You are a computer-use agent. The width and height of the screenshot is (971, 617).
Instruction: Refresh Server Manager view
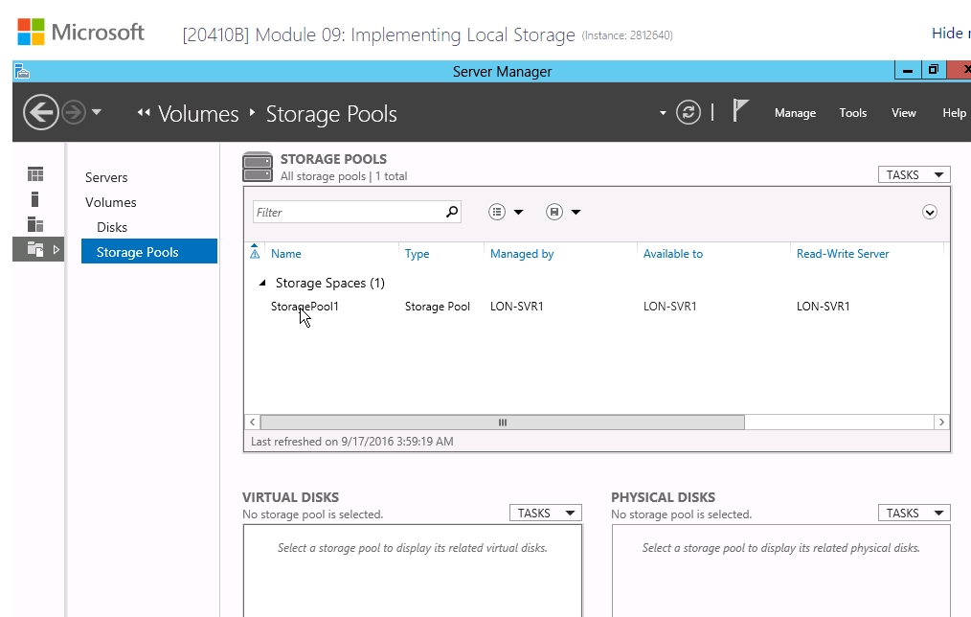[x=688, y=112]
